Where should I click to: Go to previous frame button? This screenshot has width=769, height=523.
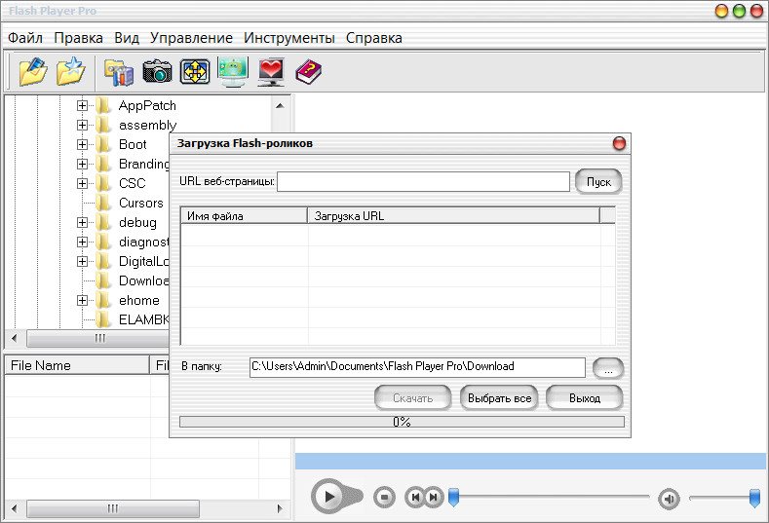pyautogui.click(x=415, y=498)
